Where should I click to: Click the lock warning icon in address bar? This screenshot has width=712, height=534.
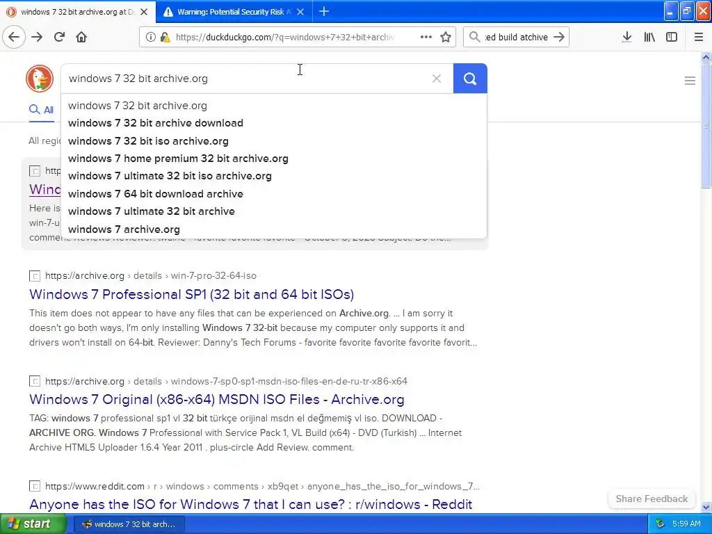(x=165, y=37)
